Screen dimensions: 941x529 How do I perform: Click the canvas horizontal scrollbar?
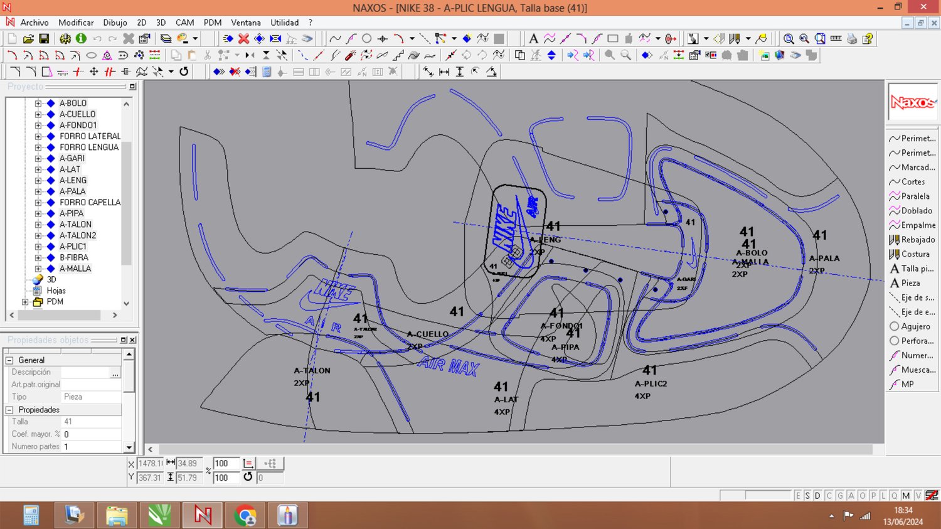click(514, 449)
